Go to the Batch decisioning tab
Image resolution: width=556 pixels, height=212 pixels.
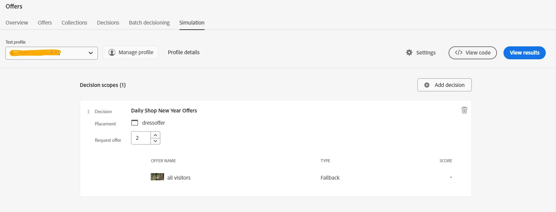coord(149,22)
